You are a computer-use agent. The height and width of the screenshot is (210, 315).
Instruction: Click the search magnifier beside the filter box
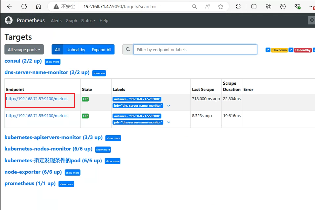pos(128,50)
